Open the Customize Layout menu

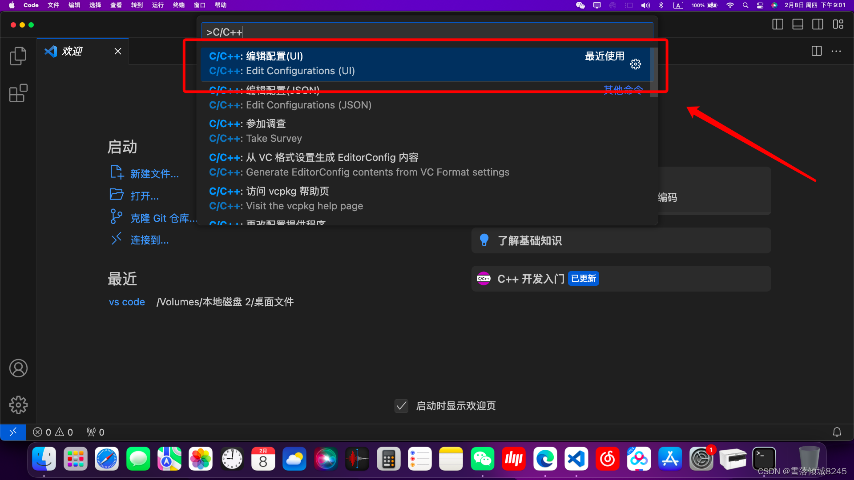(838, 24)
